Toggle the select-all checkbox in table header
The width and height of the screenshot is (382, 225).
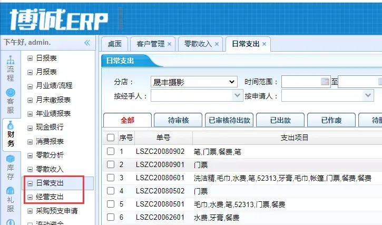[111, 138]
